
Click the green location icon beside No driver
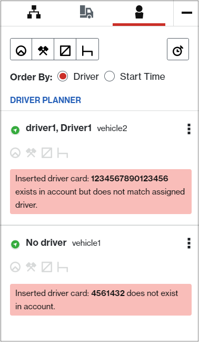(15, 244)
